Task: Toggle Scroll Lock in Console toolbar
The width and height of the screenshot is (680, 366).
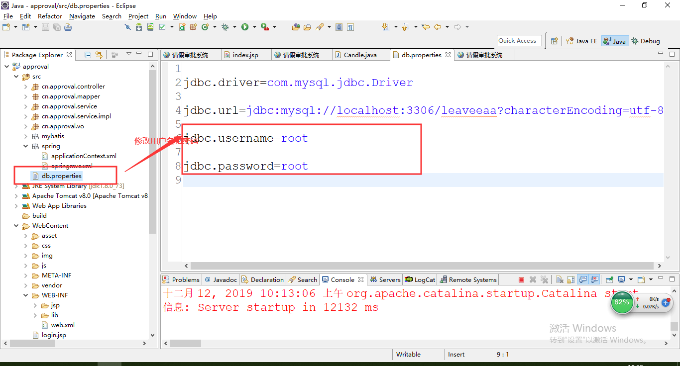Action: [571, 279]
